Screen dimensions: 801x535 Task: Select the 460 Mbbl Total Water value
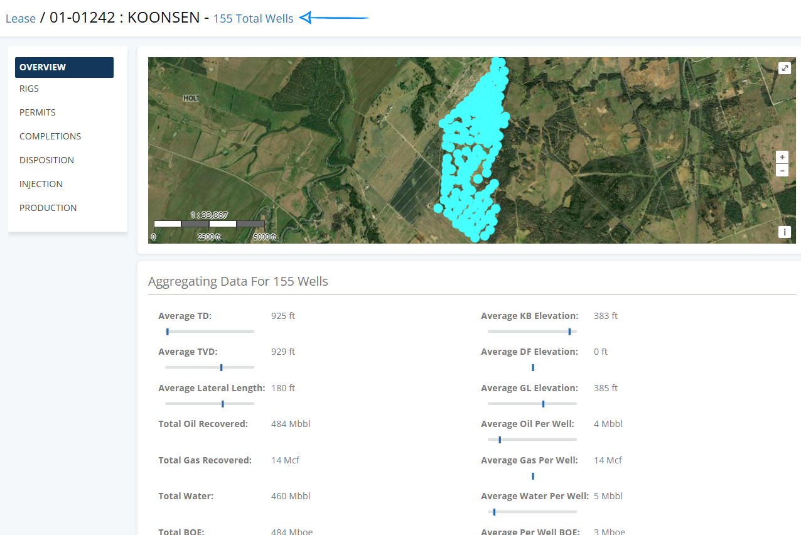coord(291,496)
